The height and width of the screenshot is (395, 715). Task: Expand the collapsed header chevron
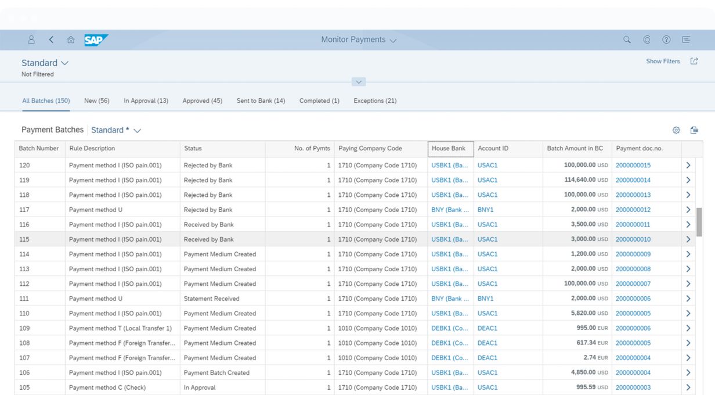359,82
